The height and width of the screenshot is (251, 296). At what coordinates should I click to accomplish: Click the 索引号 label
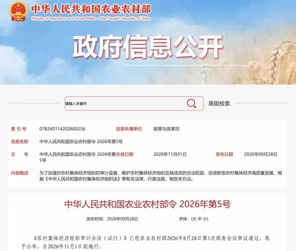[x=19, y=129]
